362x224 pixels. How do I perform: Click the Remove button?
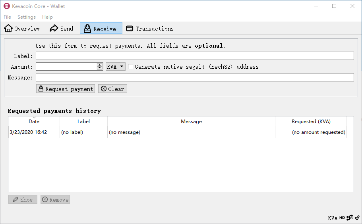coord(55,199)
